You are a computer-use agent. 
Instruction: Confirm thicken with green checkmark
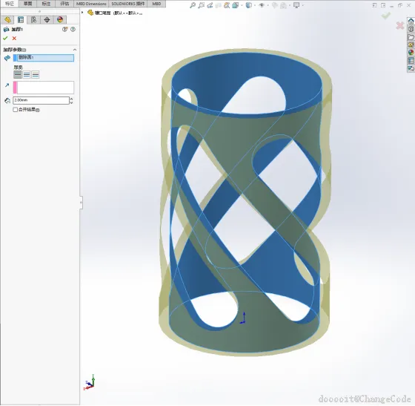5,39
